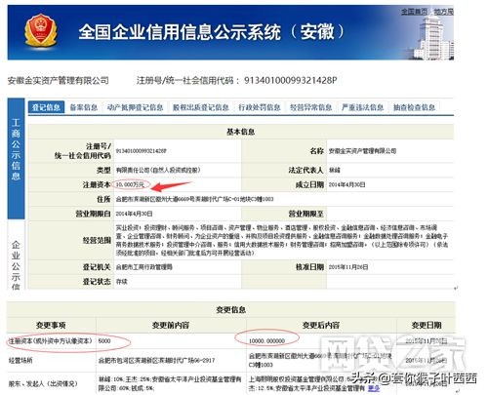The height and width of the screenshot is (395, 488).
Task: Click the 经营场所 change row label
Action: coord(20,361)
